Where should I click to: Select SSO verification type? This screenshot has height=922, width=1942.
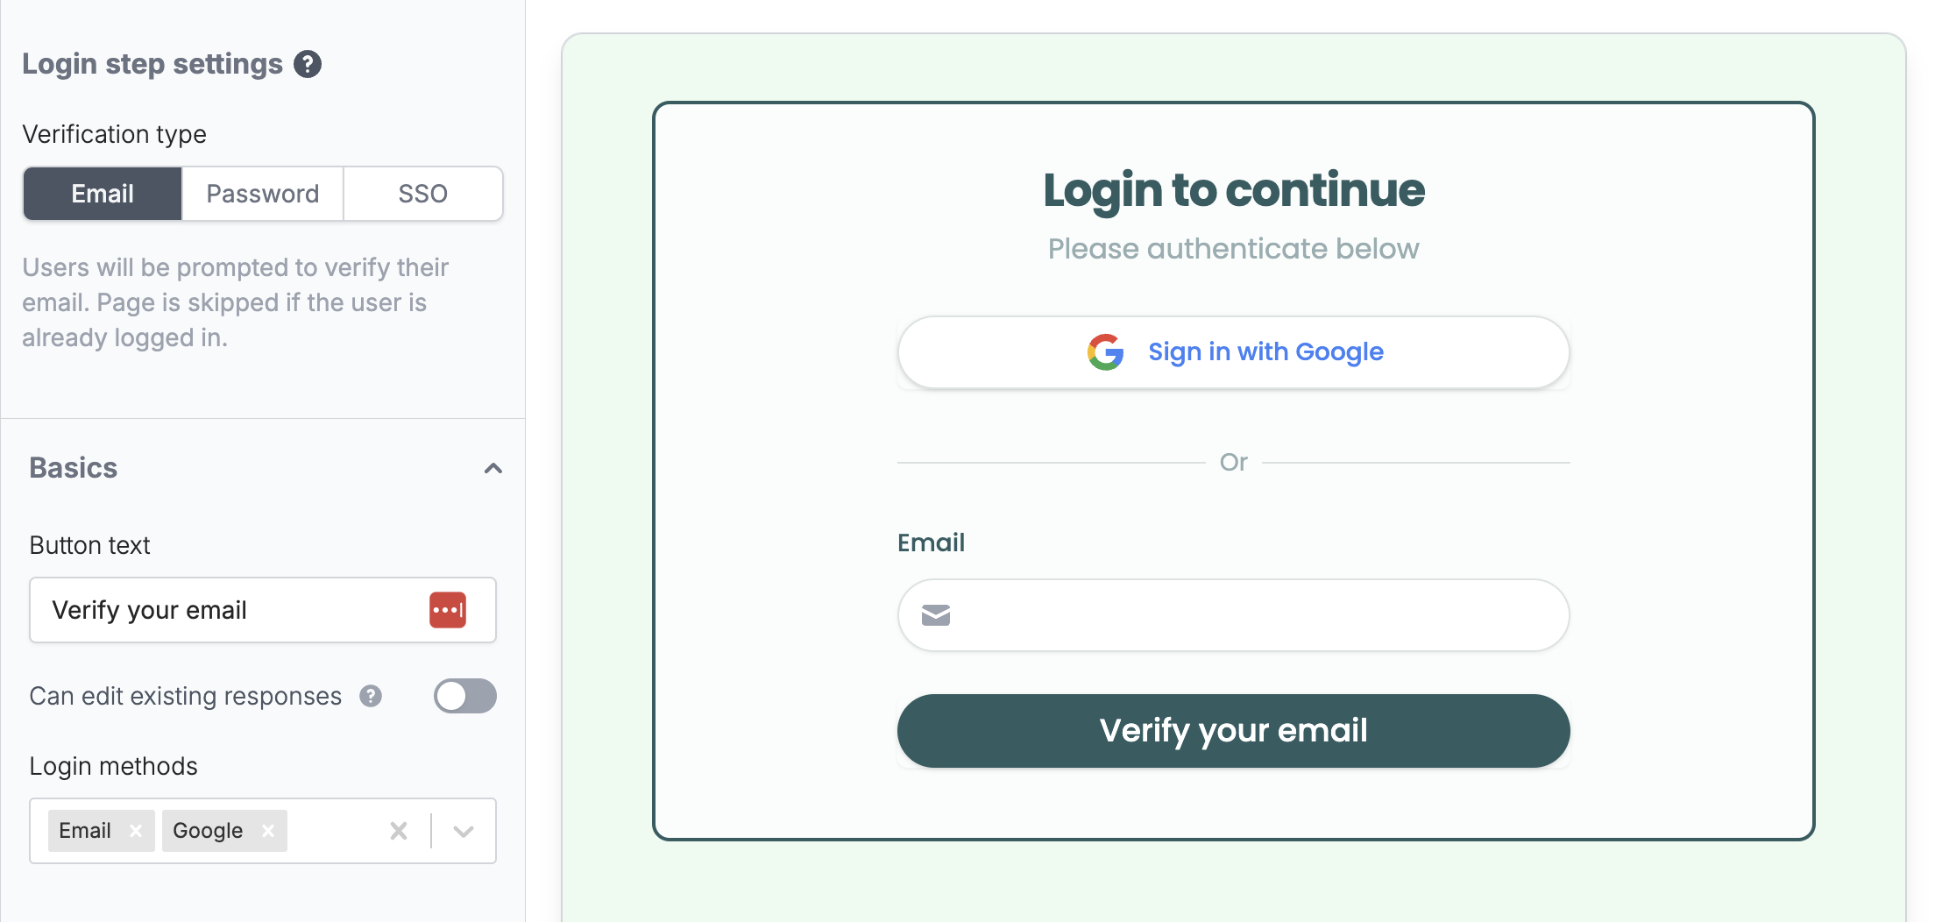coord(423,194)
